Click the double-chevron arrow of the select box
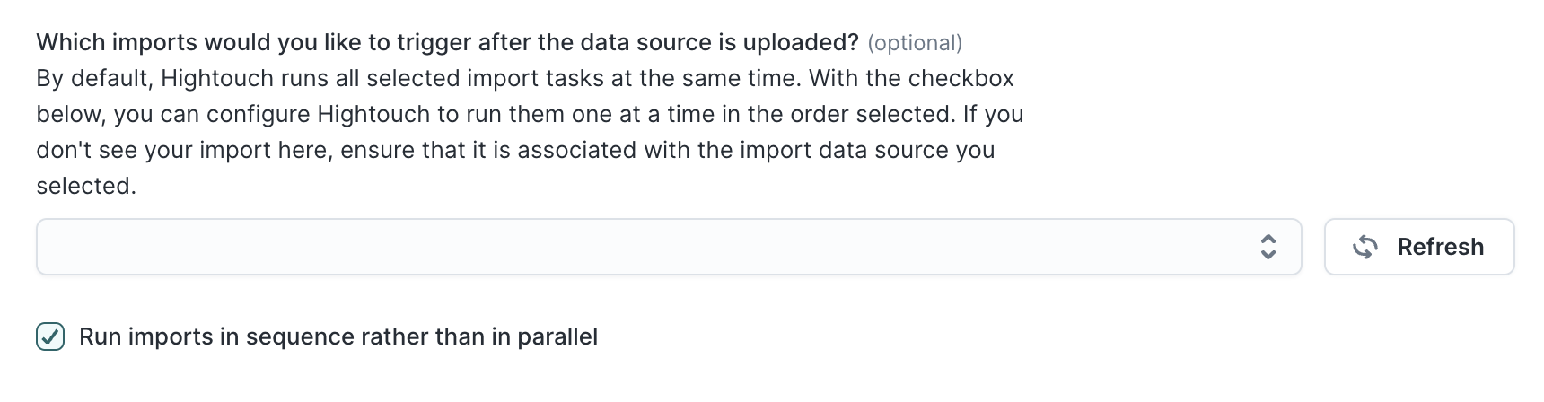 coord(1268,247)
